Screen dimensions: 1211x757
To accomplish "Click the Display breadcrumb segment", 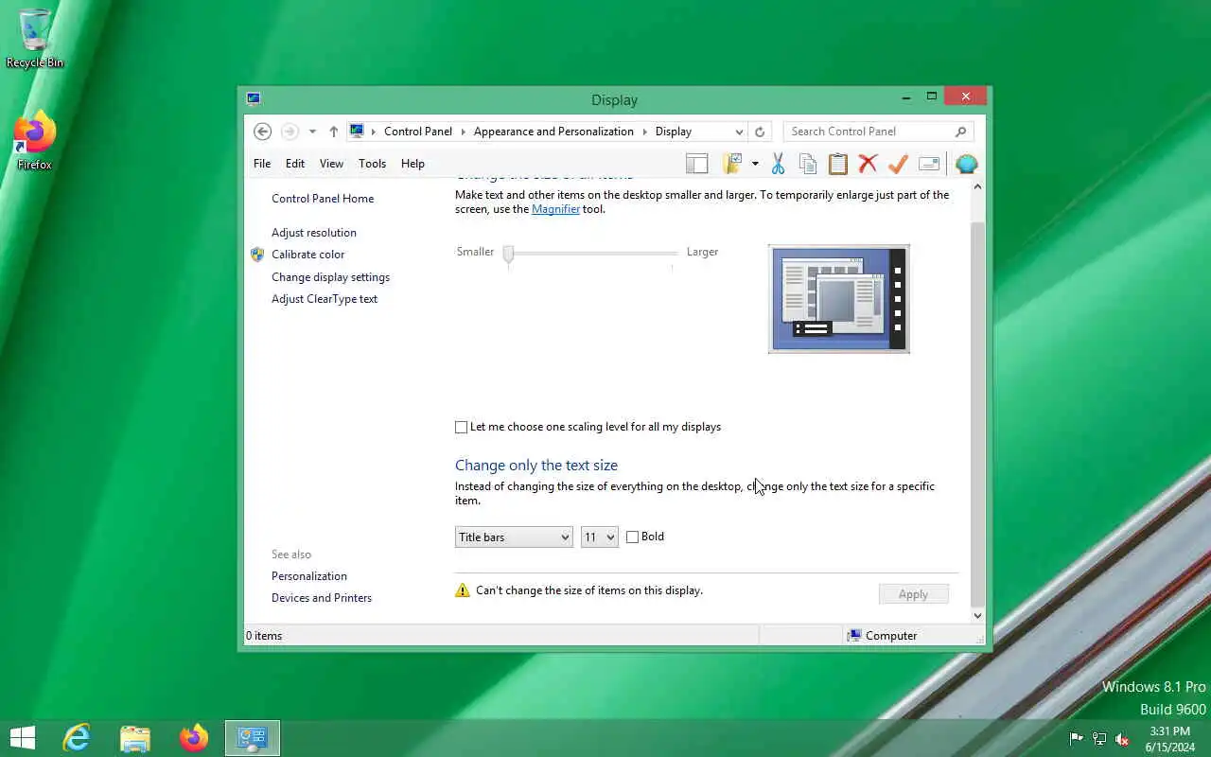I will pyautogui.click(x=674, y=132).
